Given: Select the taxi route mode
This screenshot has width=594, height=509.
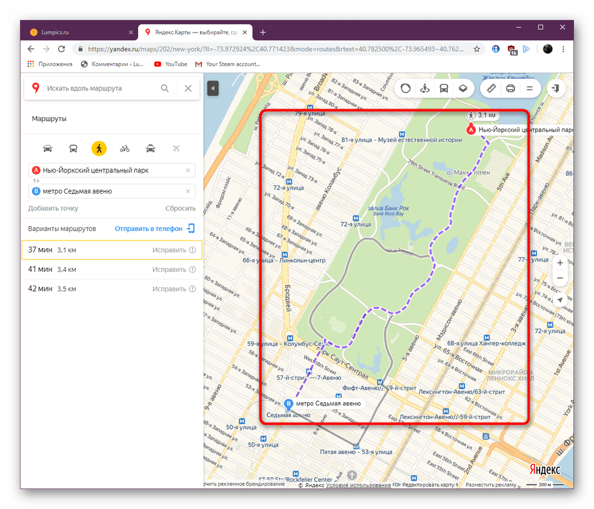Looking at the screenshot, I should click(x=151, y=149).
